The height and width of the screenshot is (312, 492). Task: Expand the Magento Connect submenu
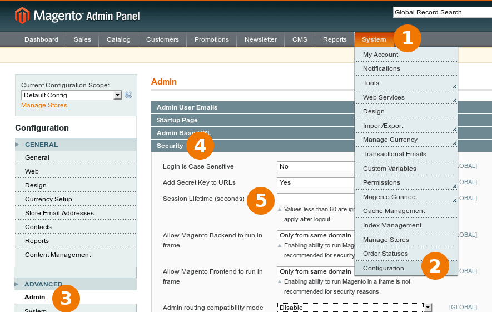(406, 197)
